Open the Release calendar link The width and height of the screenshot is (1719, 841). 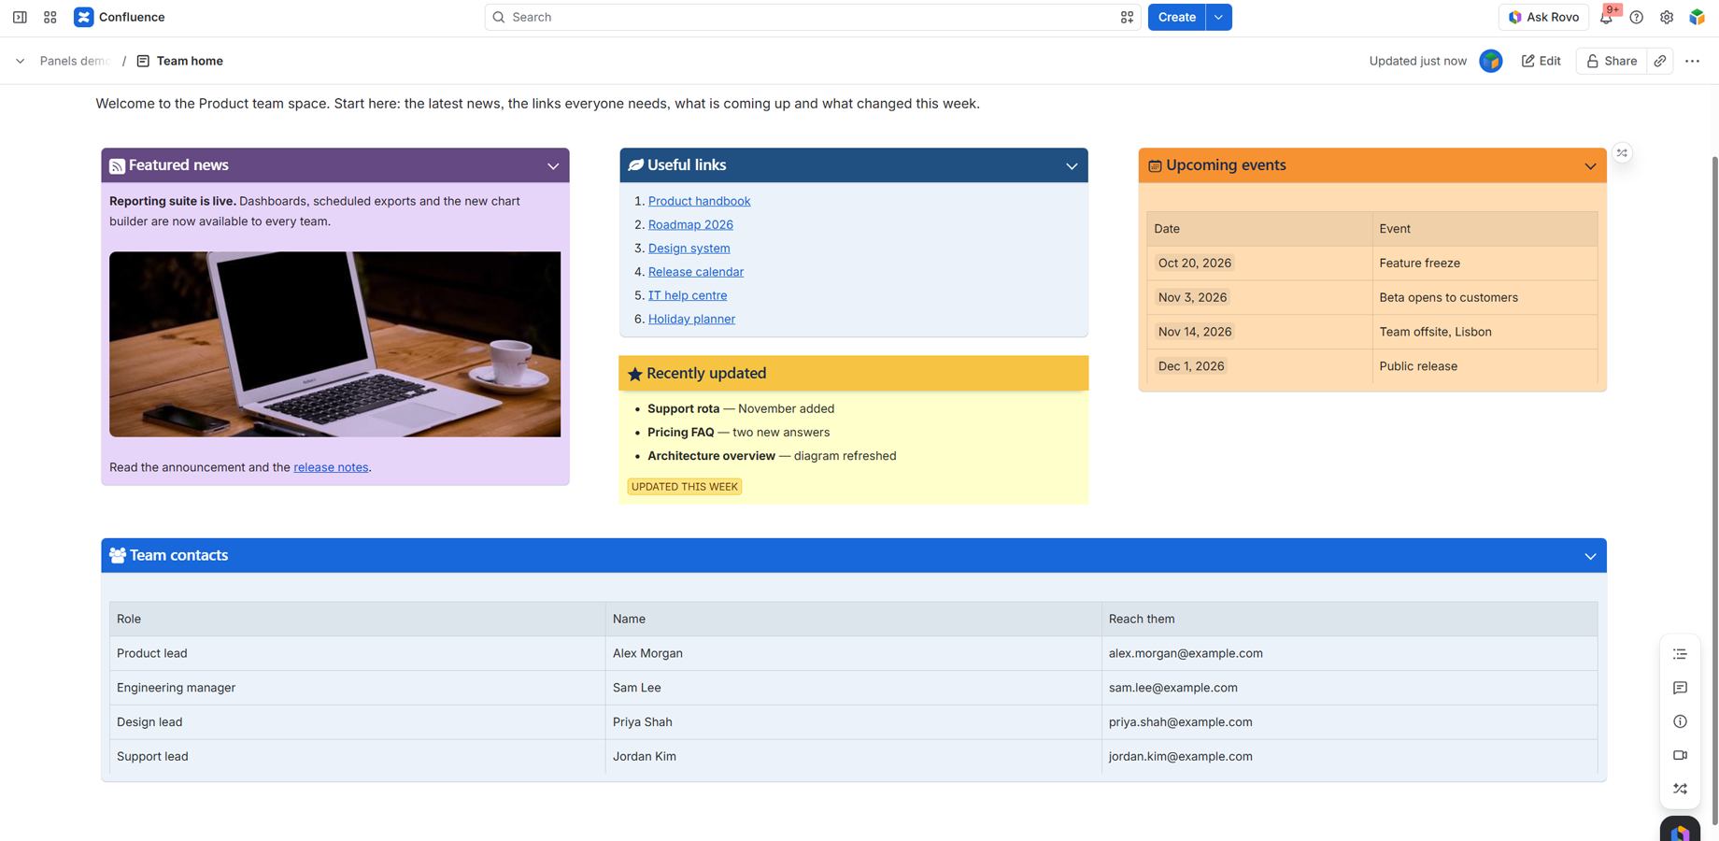[x=696, y=272]
